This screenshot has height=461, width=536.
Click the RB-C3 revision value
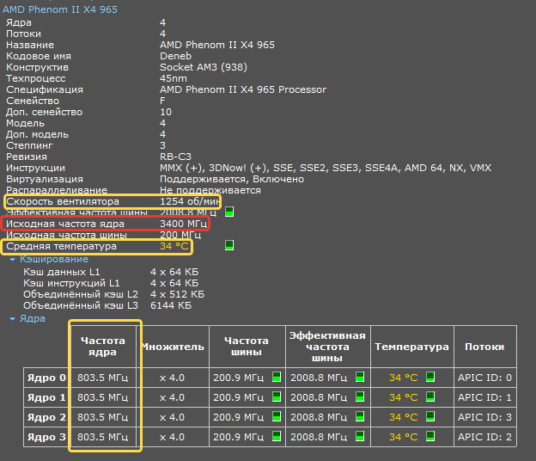coord(176,157)
